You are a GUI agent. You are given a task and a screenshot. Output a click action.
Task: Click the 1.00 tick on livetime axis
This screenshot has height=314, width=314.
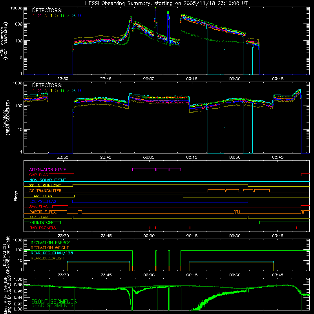click(x=18, y=279)
